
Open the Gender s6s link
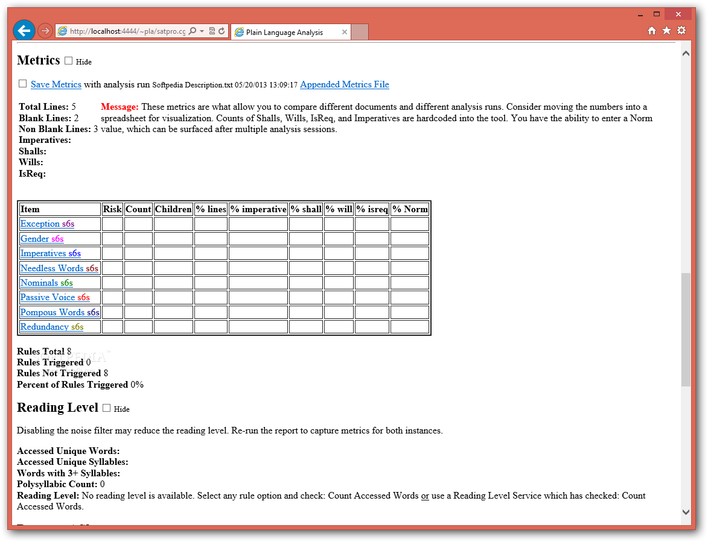click(42, 239)
